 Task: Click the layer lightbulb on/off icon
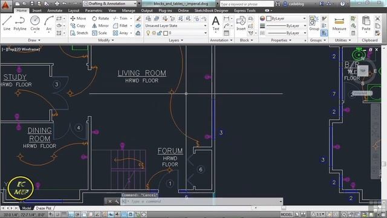148,33
